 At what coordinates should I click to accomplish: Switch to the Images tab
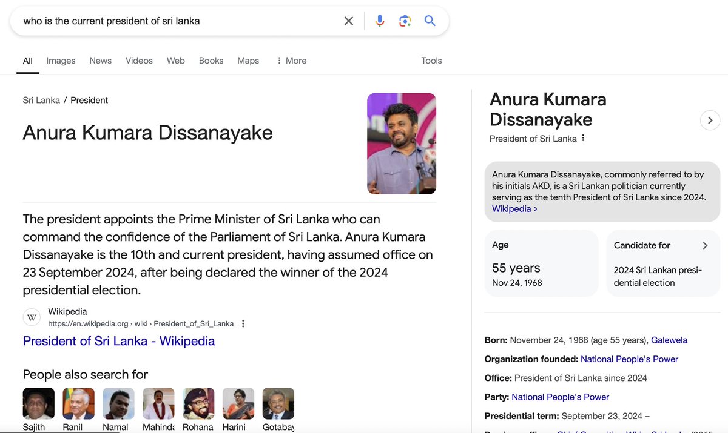(x=61, y=61)
